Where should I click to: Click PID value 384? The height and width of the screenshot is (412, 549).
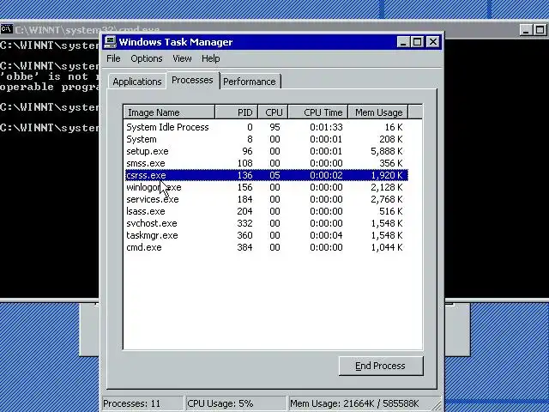(244, 247)
